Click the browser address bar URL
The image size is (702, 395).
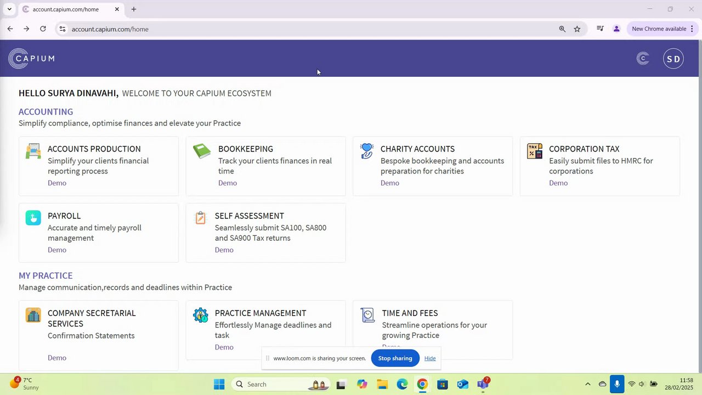click(x=110, y=29)
